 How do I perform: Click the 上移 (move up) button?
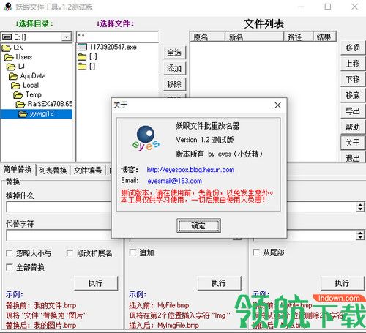353,64
